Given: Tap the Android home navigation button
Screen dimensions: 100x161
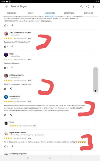Looking at the screenshot, I should point(50,158).
